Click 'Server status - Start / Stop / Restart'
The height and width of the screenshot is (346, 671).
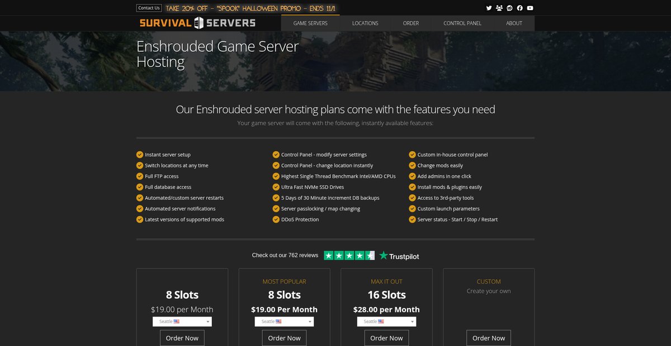pos(457,219)
